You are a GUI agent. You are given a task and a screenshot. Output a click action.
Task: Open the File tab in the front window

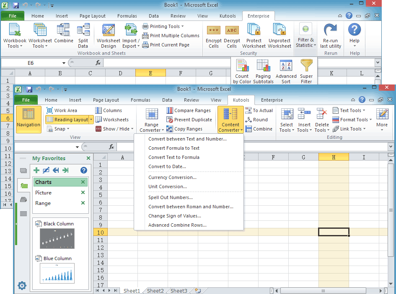tap(26, 100)
